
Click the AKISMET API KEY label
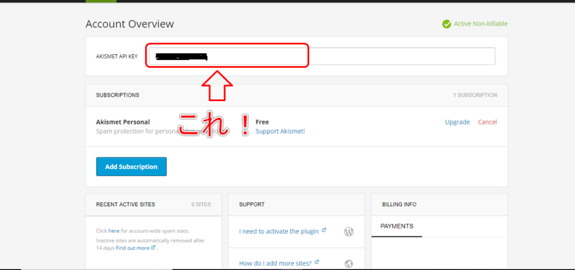[117, 57]
